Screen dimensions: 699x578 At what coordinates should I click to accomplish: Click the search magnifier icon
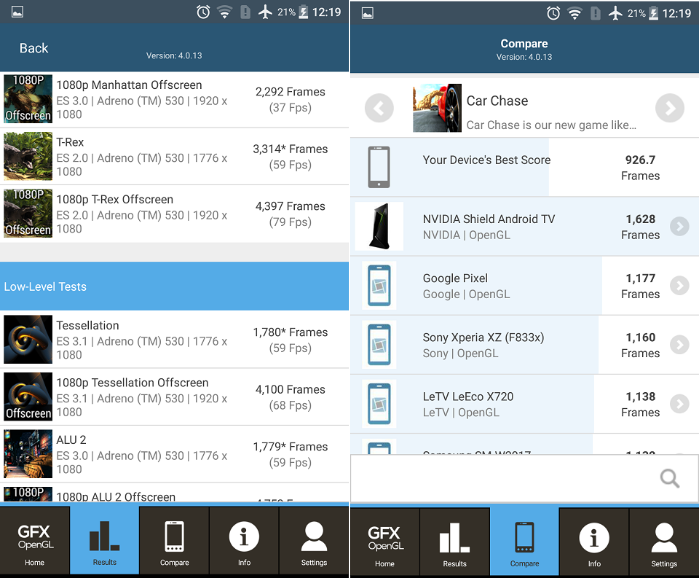[x=670, y=478]
